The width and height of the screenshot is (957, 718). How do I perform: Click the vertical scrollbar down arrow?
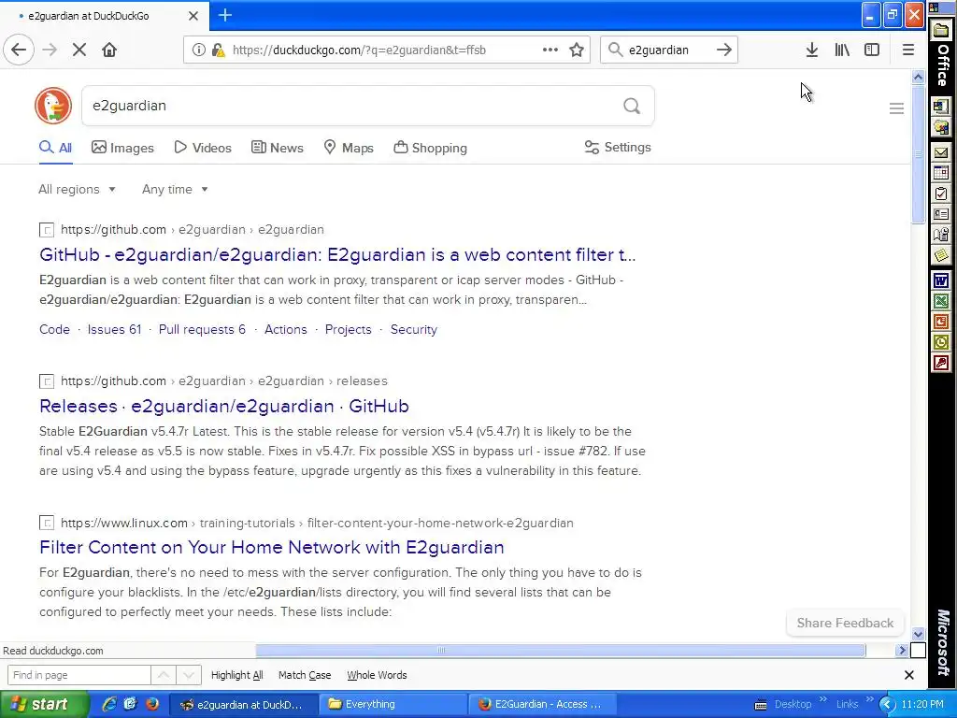(918, 634)
